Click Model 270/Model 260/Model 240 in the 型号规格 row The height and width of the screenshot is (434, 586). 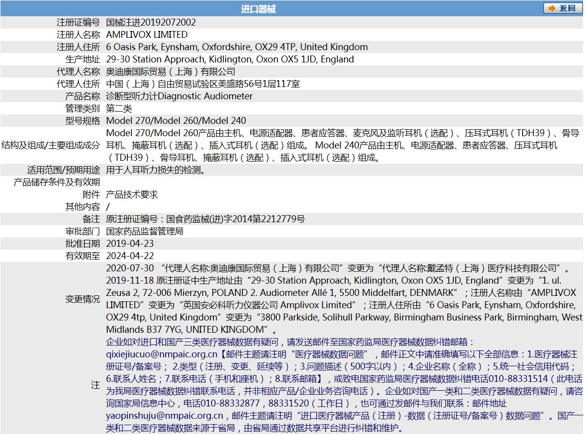[x=176, y=121]
